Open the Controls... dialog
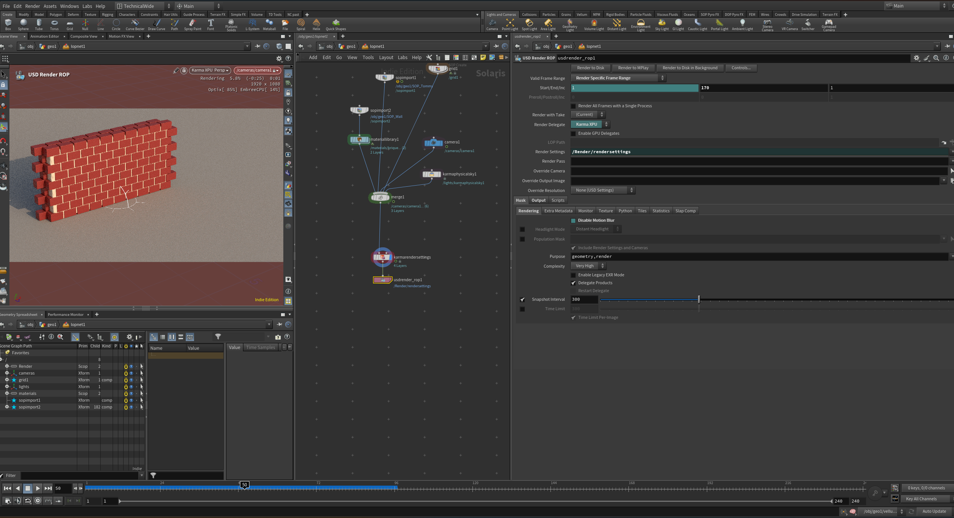This screenshot has height=518, width=954. (x=741, y=68)
